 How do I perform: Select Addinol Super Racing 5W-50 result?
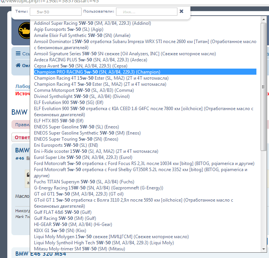92,23
